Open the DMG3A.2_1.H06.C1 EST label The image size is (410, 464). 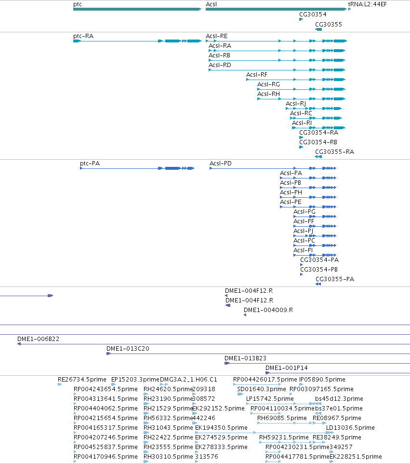coord(188,380)
